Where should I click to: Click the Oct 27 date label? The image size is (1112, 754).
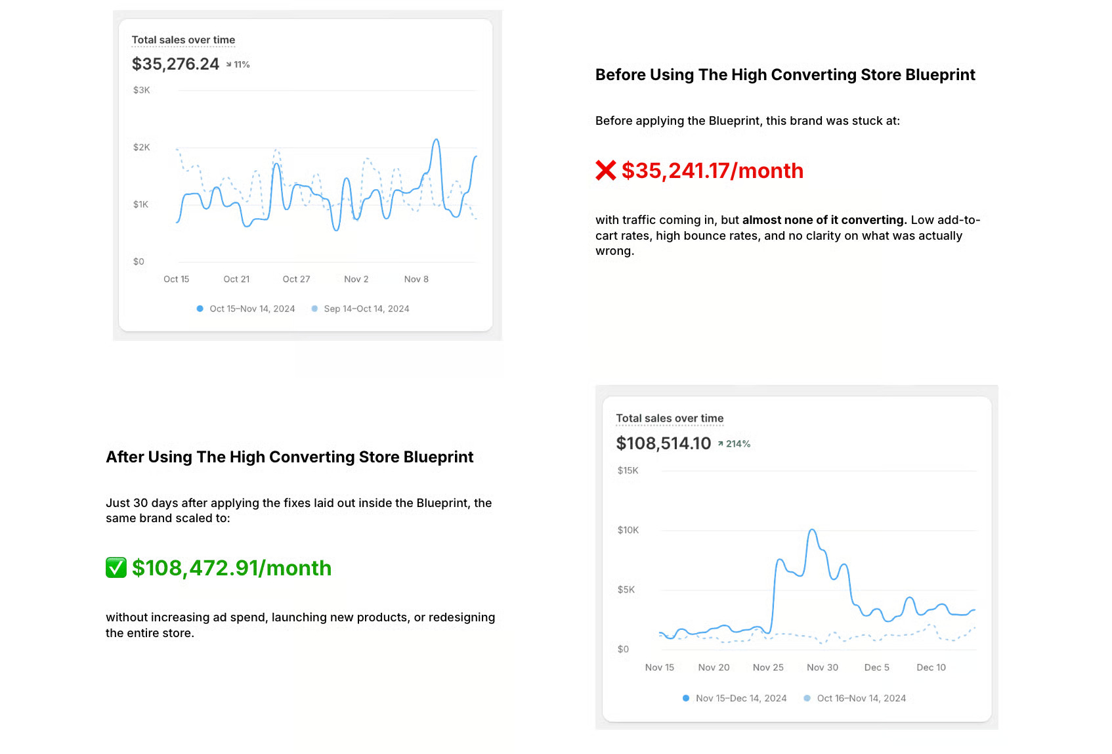tap(296, 279)
